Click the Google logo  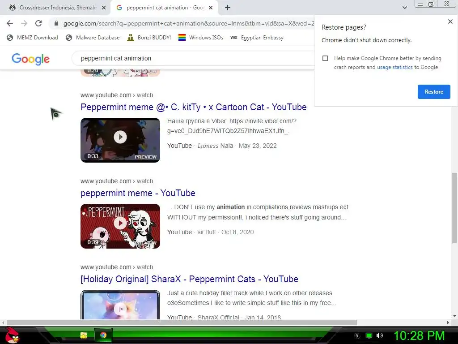[x=31, y=59]
